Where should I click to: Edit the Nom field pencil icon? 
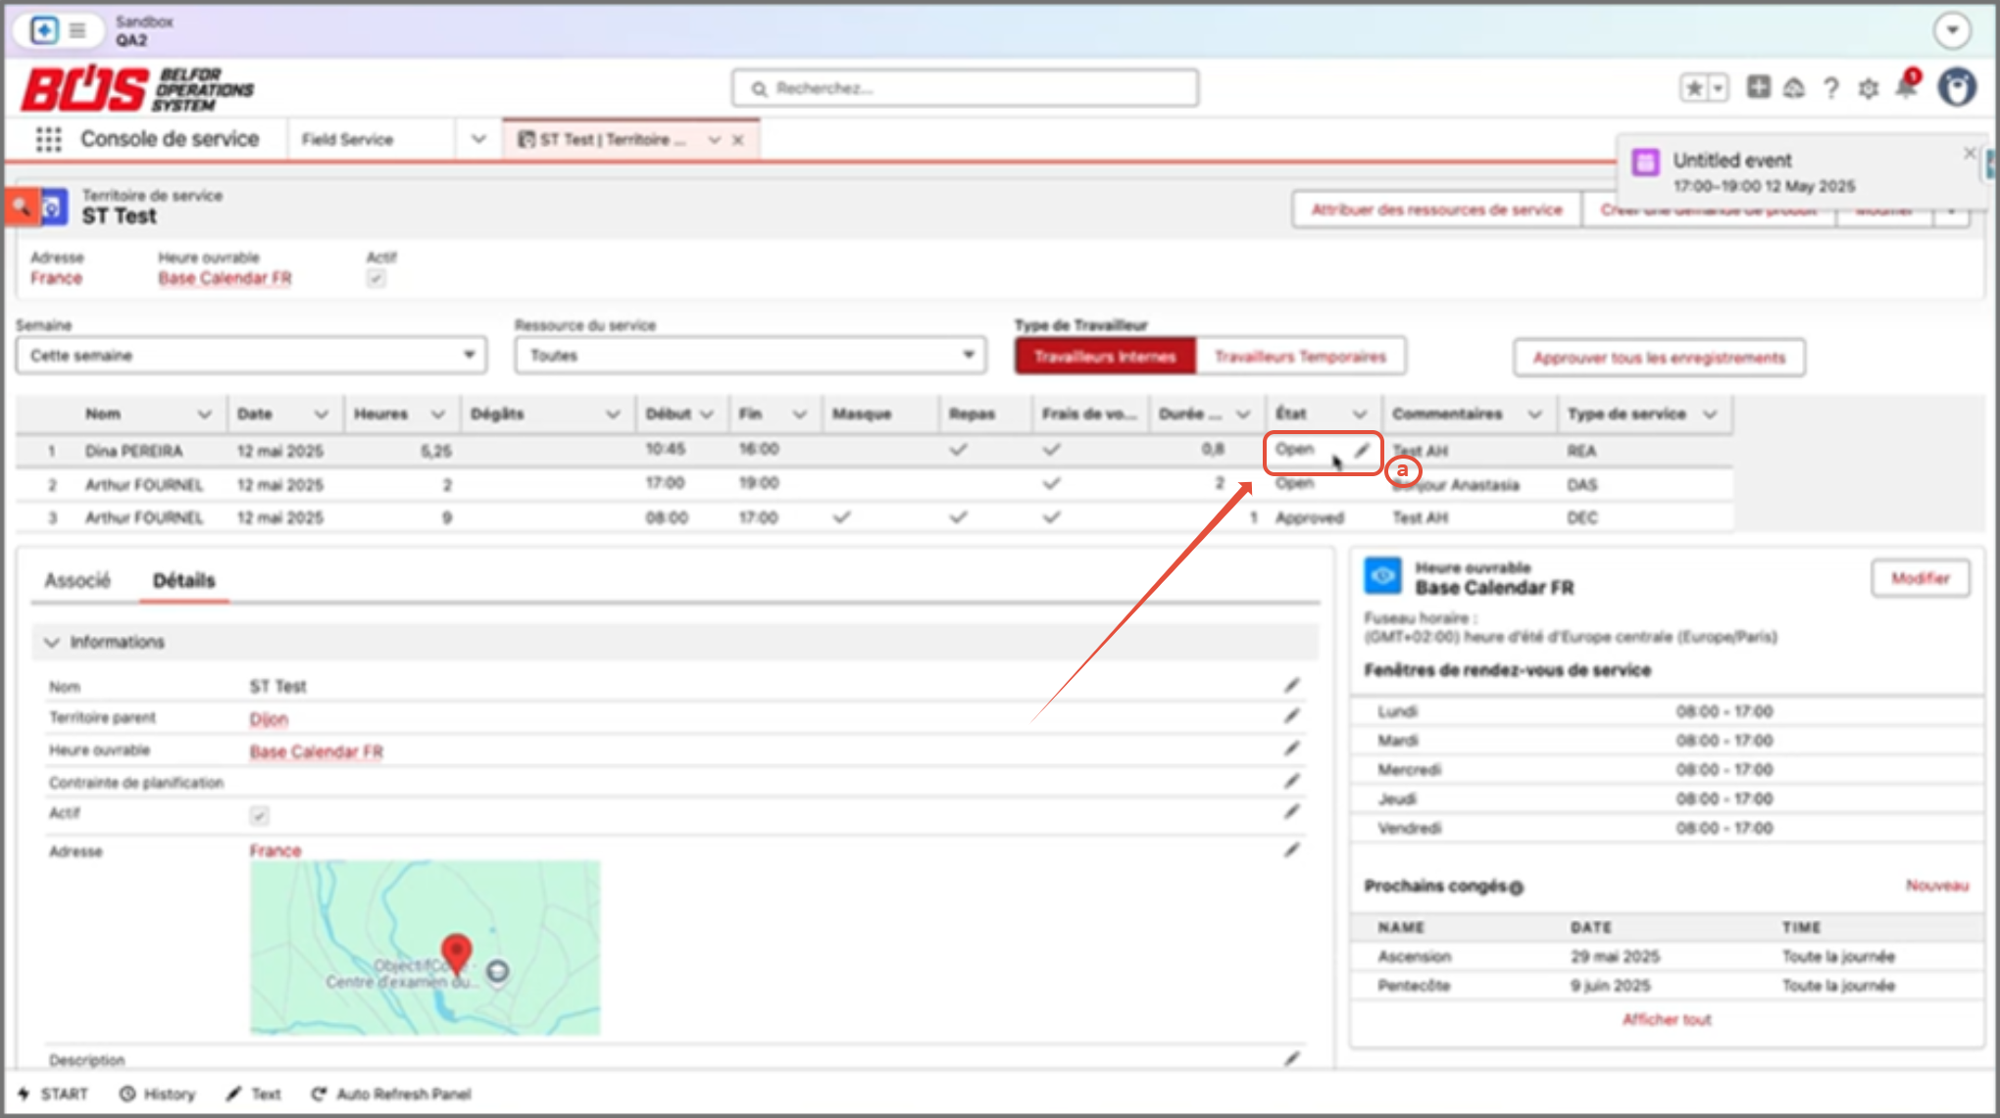[1292, 685]
